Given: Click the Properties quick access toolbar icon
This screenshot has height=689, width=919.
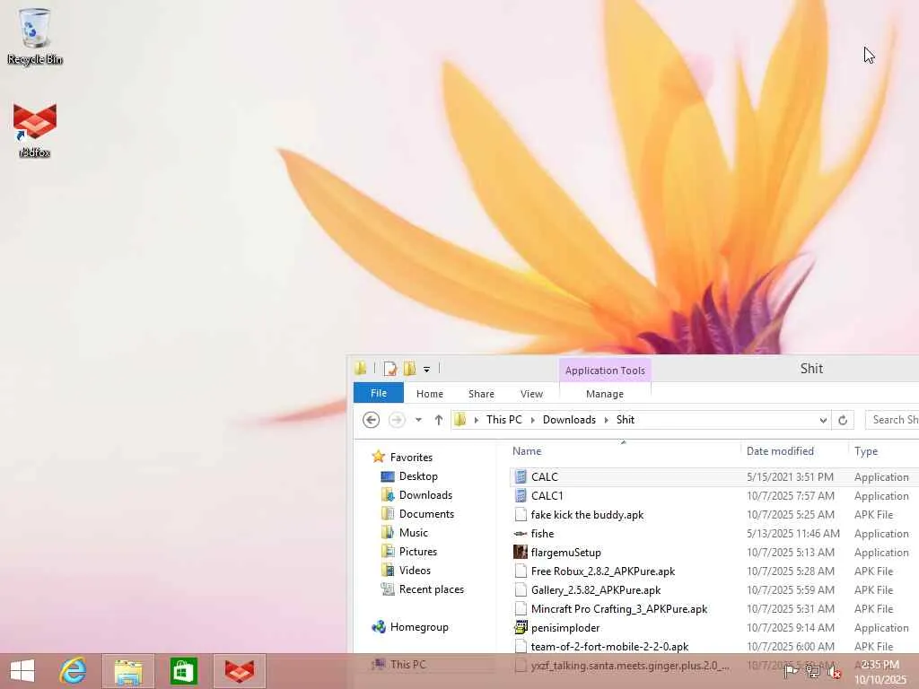Looking at the screenshot, I should coord(389,369).
